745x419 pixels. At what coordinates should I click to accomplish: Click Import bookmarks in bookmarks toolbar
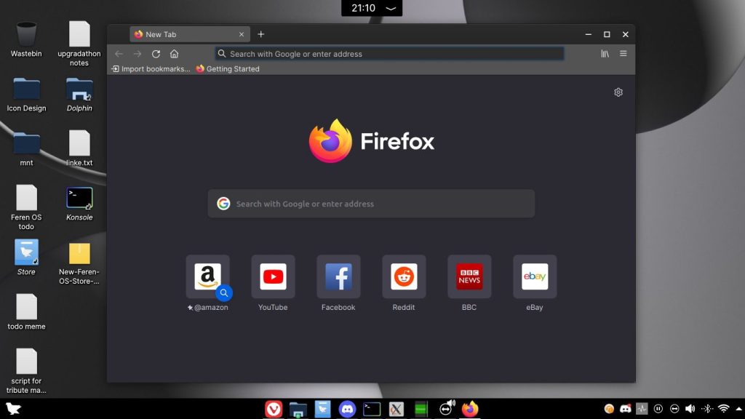[151, 69]
